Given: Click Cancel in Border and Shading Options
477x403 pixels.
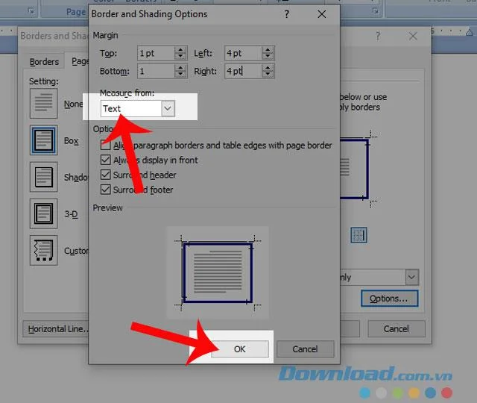Looking at the screenshot, I should pos(305,349).
